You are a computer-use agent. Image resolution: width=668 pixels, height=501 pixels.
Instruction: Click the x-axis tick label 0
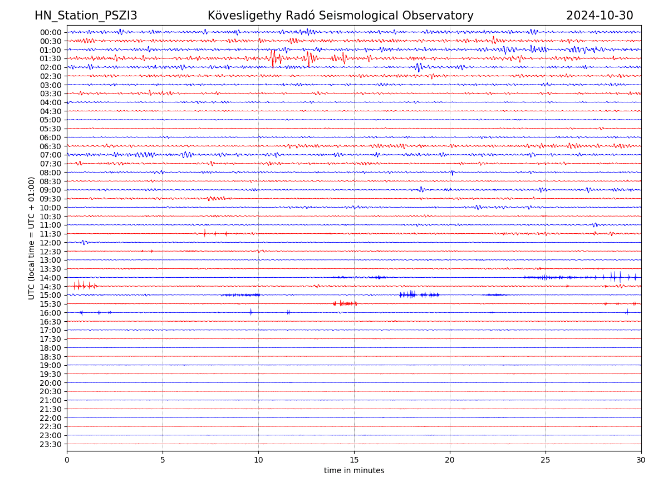point(67,460)
